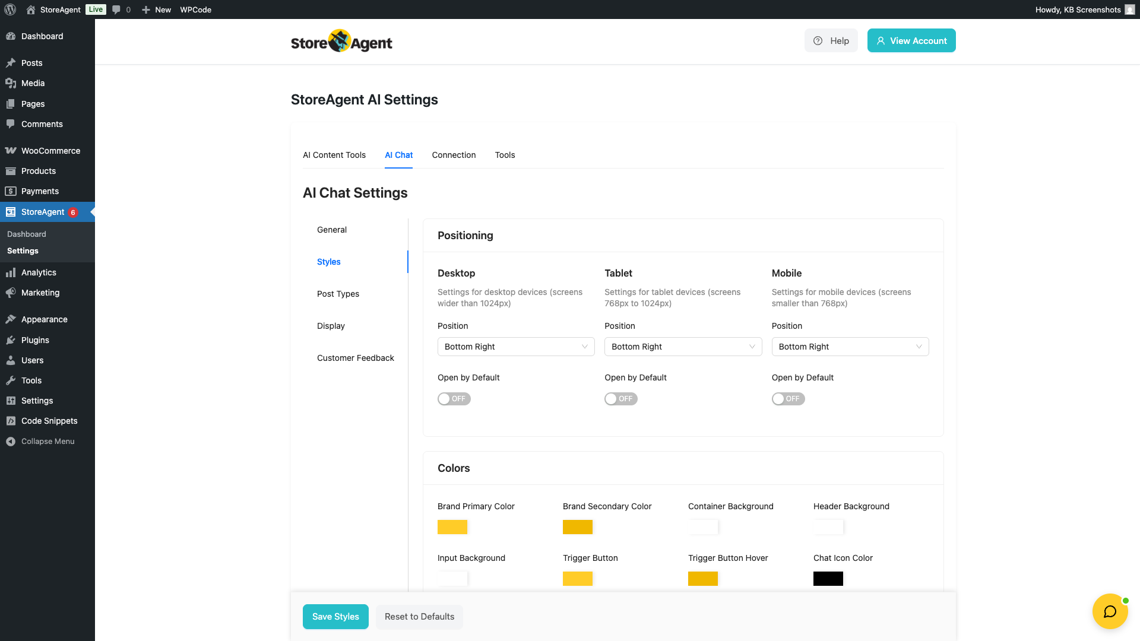Click the WordPress logo icon
The image size is (1140, 641).
point(10,9)
